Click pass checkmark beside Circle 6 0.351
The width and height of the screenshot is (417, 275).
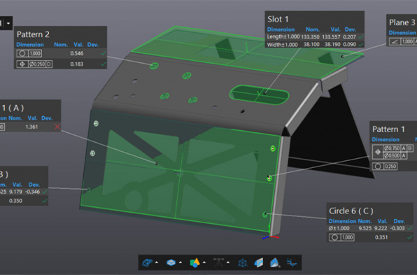tap(410, 237)
